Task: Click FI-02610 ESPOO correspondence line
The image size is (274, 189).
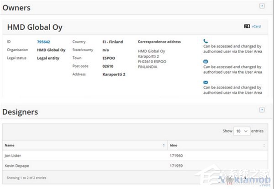Action: pyautogui.click(x=152, y=62)
